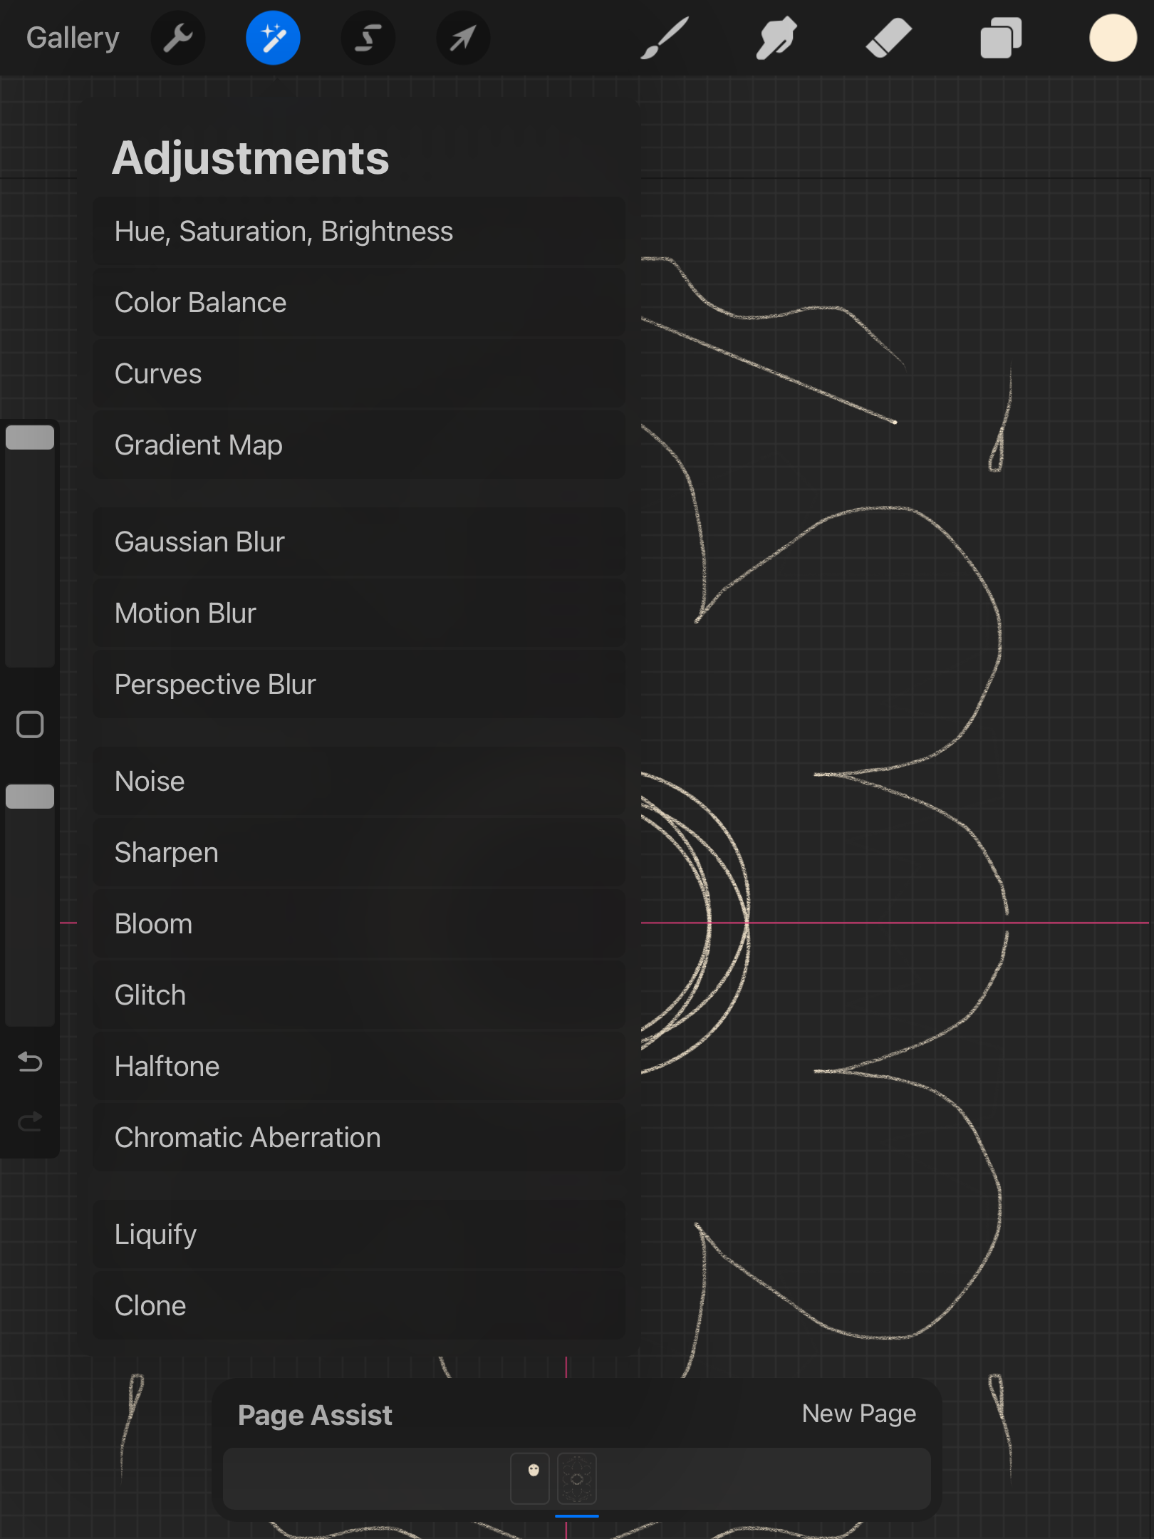This screenshot has height=1539, width=1154.
Task: Select the first page thumbnail in Page Assist
Action: (x=530, y=1478)
